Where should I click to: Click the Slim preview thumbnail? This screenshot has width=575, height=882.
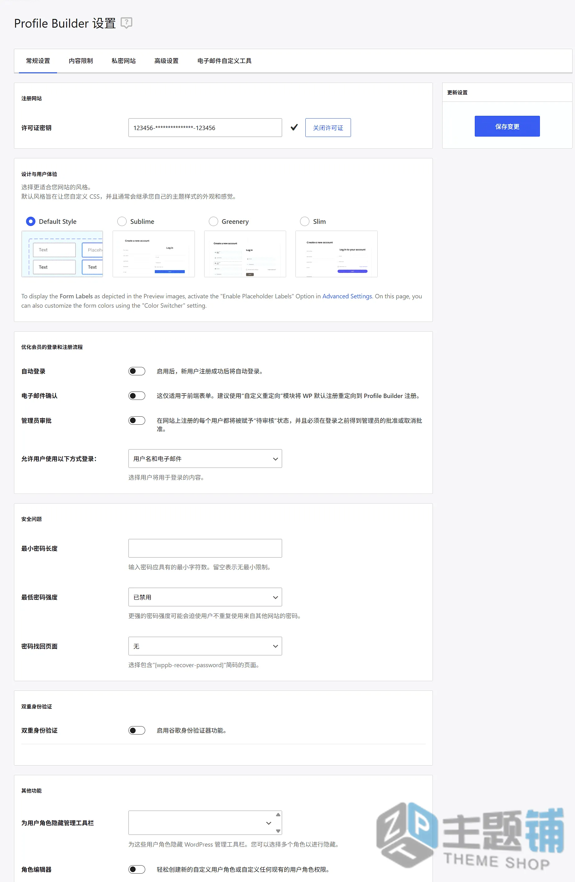tap(336, 254)
